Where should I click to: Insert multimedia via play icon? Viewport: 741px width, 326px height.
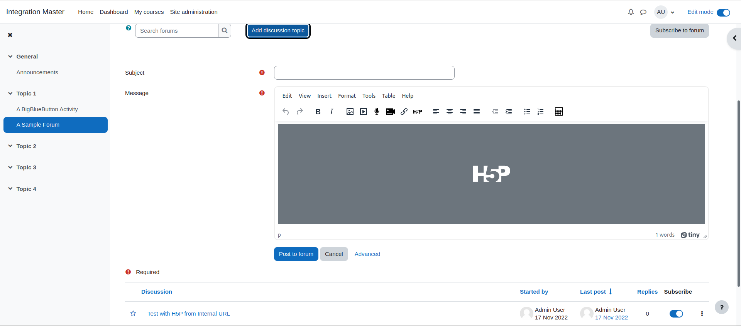pos(364,112)
